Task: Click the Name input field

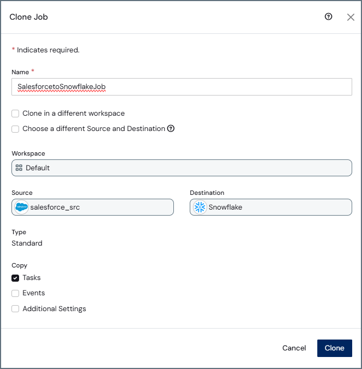Action: (182, 87)
